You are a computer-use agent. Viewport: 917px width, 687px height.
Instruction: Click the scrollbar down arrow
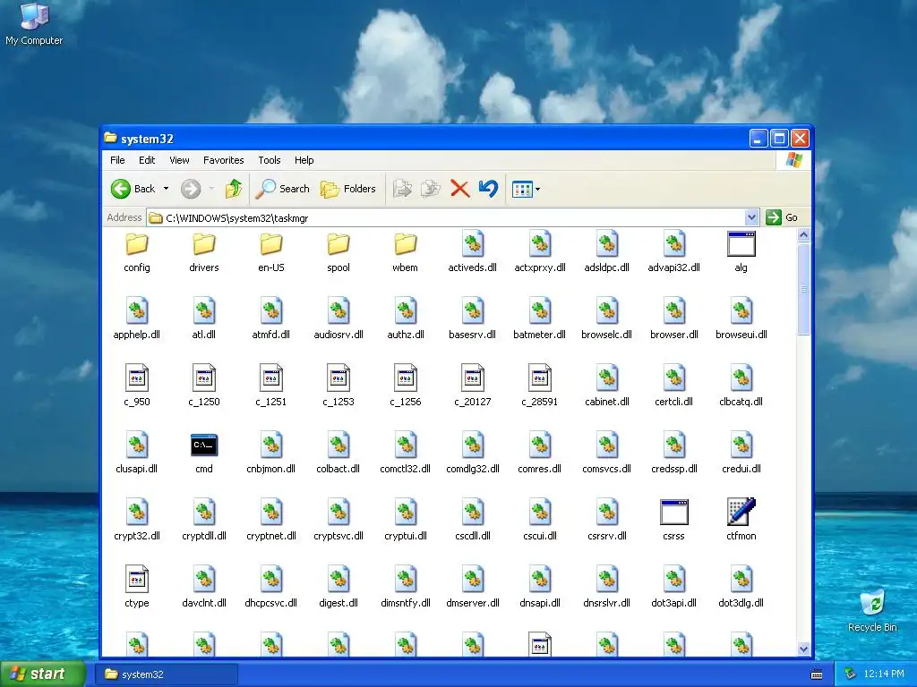coord(803,649)
